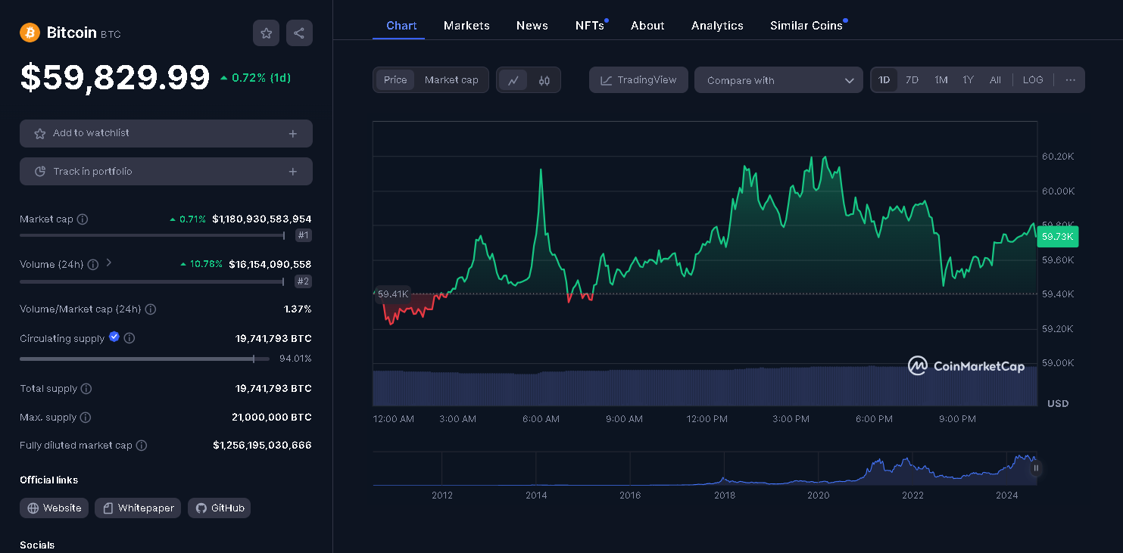Click Circulating supply info icon
The width and height of the screenshot is (1123, 553).
tap(129, 338)
